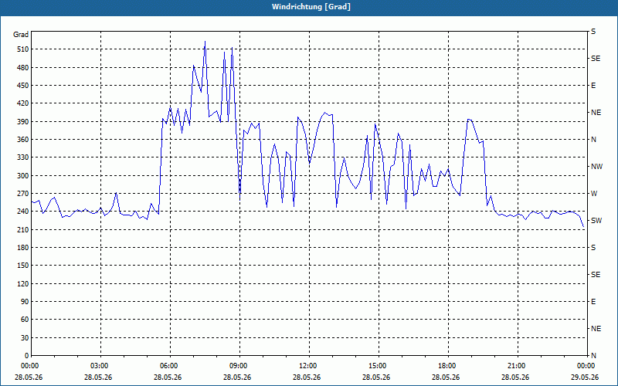Click the W compass label on the right axis
The image size is (618, 386).
point(594,194)
